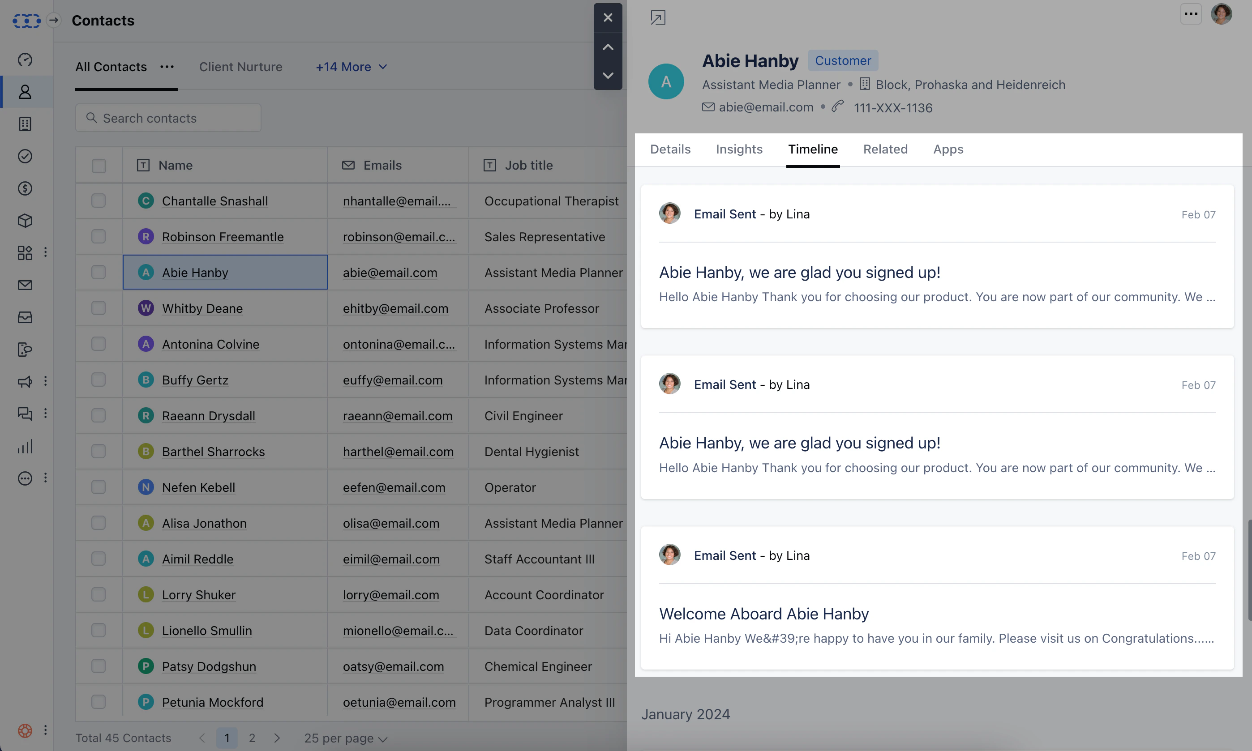Open the inbox tray icon in sidebar
The image size is (1252, 751).
pos(25,317)
